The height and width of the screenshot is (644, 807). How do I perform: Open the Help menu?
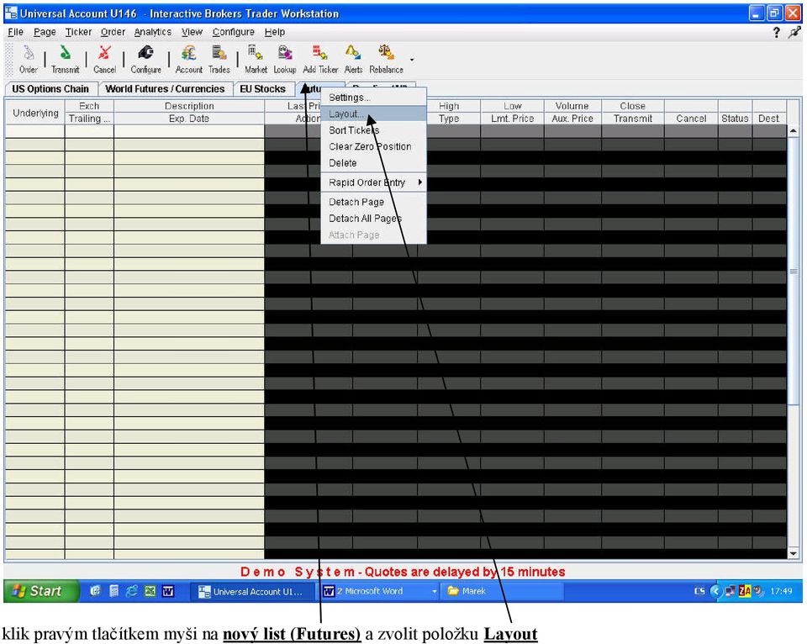pyautogui.click(x=274, y=32)
